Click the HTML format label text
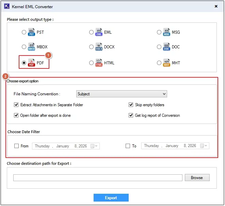 (109, 63)
